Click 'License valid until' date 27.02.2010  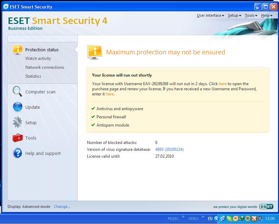click(x=164, y=156)
